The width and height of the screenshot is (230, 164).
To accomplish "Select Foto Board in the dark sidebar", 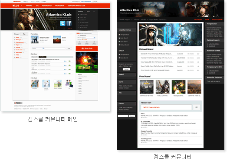I will [124, 42].
